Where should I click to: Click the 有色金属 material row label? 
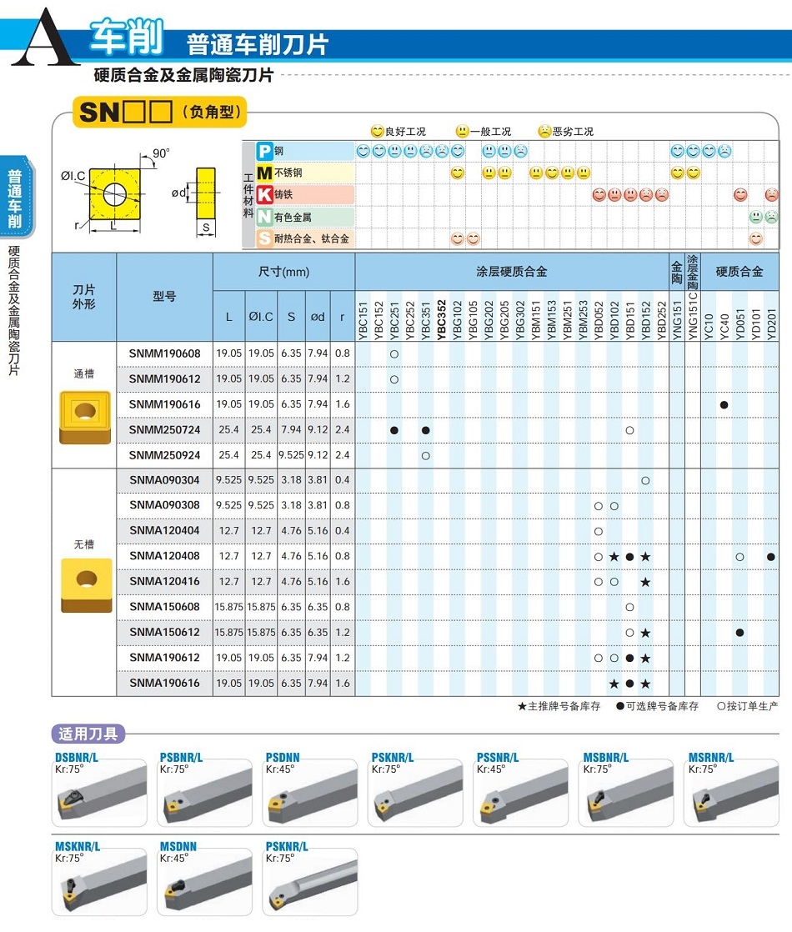(293, 217)
